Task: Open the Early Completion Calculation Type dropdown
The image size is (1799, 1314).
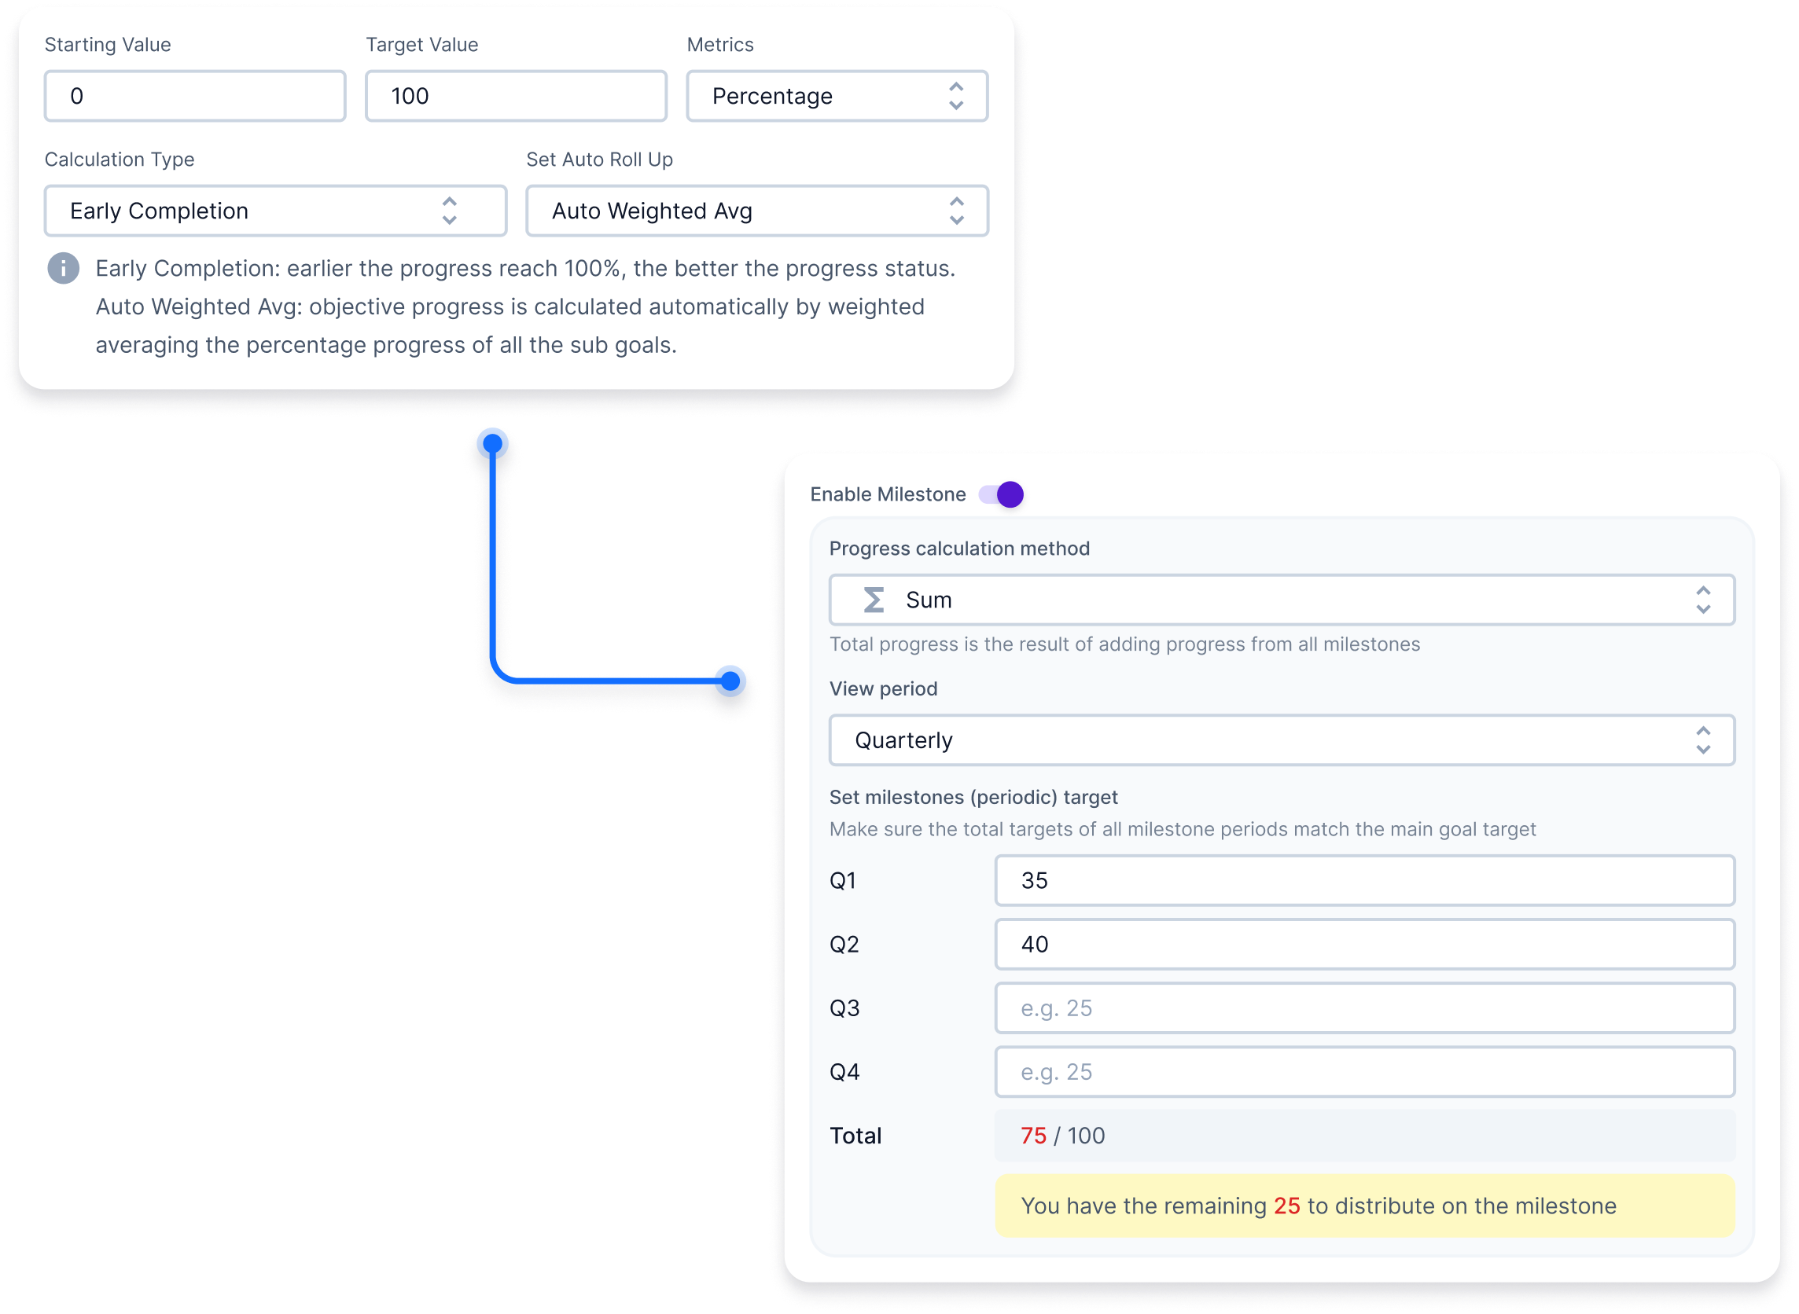Action: 276,211
